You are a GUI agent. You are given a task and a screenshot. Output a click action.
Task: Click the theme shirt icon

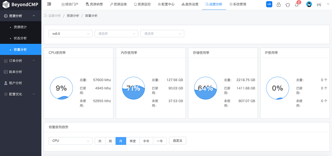coord(288,5)
